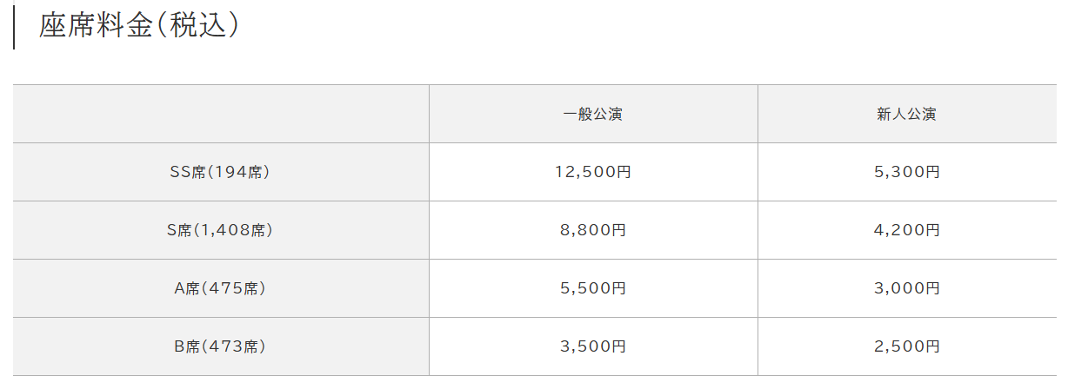Click the SS席 general performance price

click(x=593, y=172)
